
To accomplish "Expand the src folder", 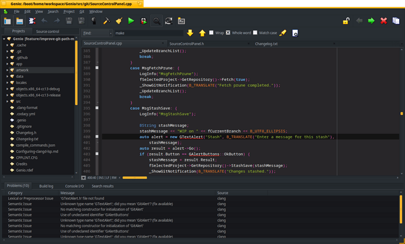I will point(7,101).
